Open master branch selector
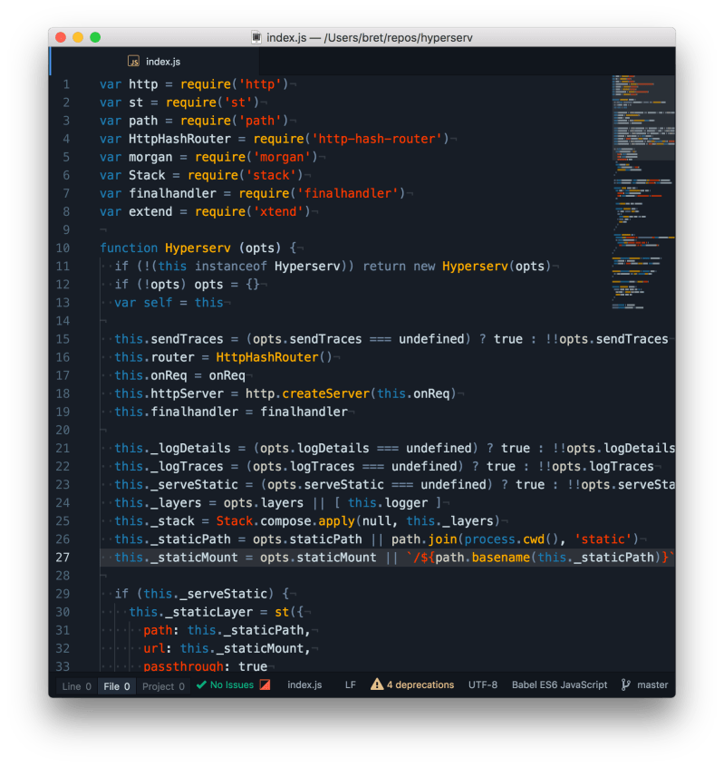This screenshot has width=724, height=767. (652, 684)
